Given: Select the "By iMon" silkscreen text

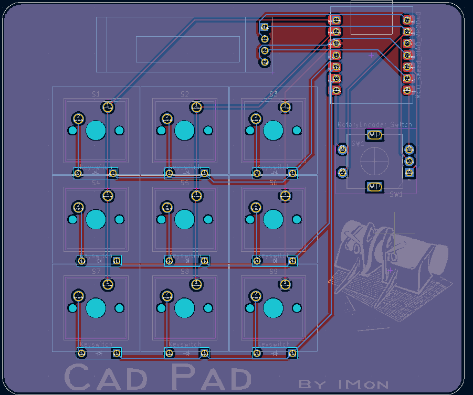Looking at the screenshot, I should pyautogui.click(x=344, y=384).
